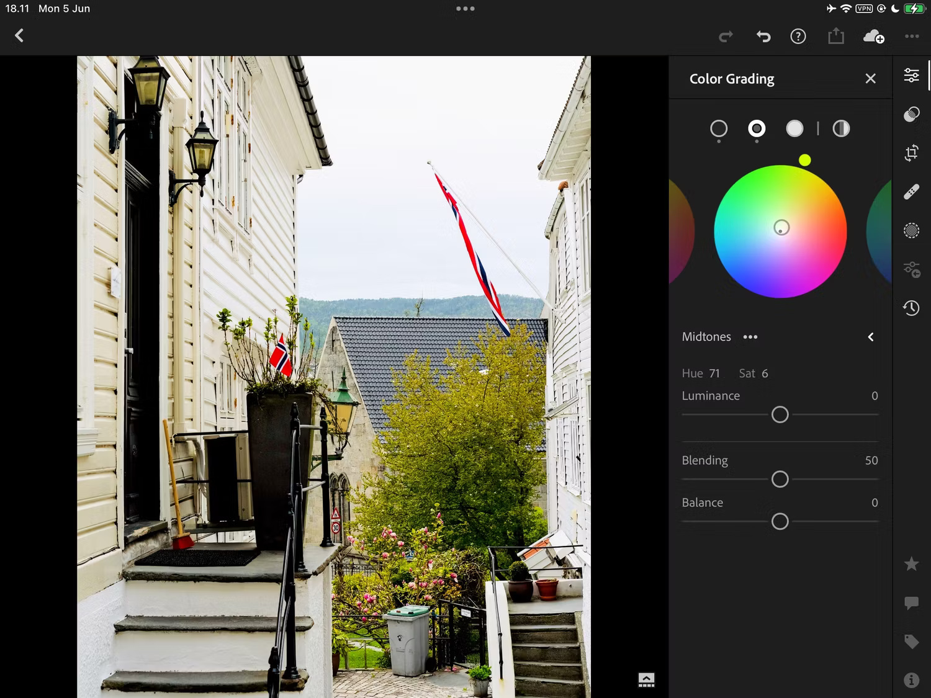Image resolution: width=931 pixels, height=698 pixels.
Task: Tap the VPN status indicator
Action: 864,9
